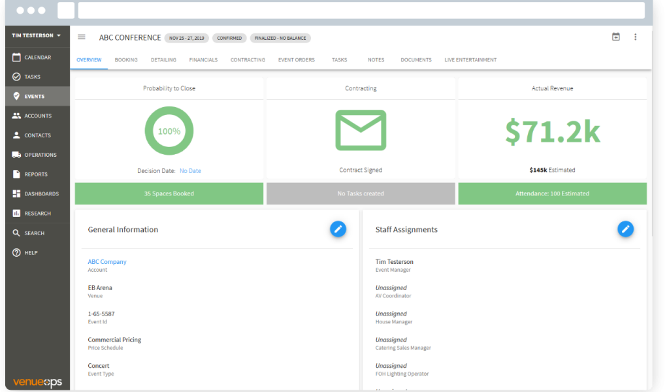The image size is (669, 392).
Task: Select the Operations truck icon
Action: [17, 155]
